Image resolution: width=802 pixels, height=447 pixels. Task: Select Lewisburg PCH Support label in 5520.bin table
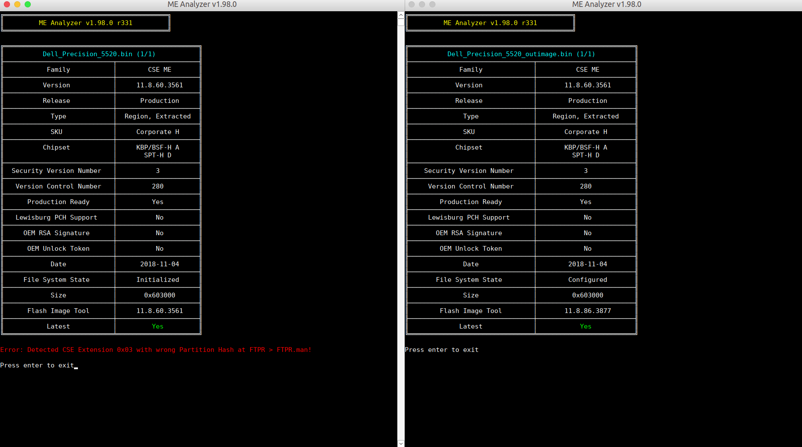click(x=56, y=217)
